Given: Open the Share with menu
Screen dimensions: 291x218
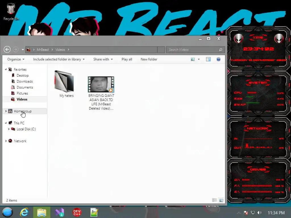Looking at the screenshot, I should [x=103, y=59].
